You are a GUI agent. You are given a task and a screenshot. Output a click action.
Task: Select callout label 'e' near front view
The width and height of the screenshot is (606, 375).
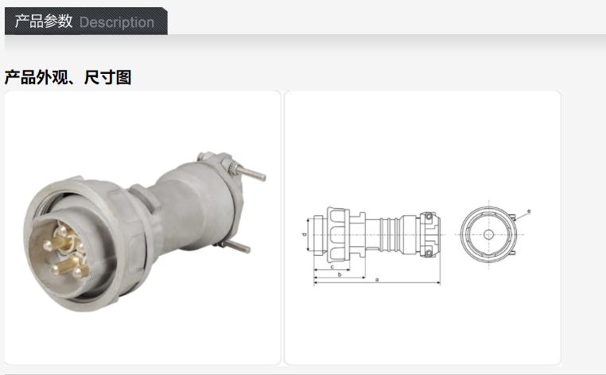coord(529,211)
